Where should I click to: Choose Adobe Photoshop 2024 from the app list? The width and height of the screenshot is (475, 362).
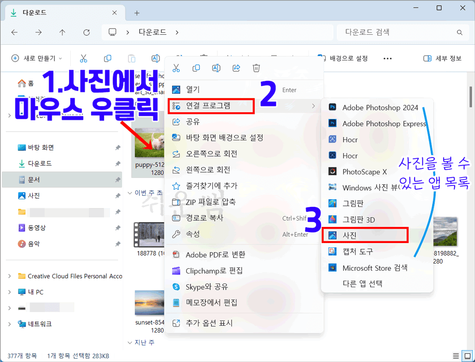[x=380, y=108]
